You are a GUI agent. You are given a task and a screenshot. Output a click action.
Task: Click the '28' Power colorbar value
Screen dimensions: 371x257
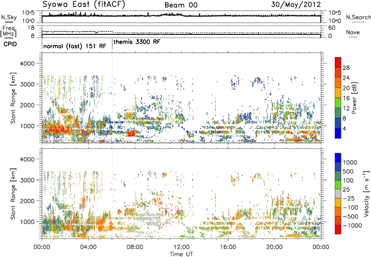pos(346,68)
